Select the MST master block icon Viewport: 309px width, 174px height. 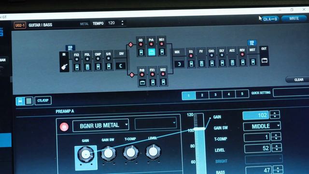click(x=253, y=62)
